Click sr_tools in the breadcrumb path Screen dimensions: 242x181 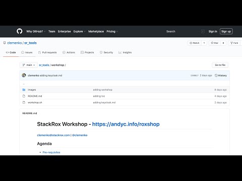[x=44, y=65]
